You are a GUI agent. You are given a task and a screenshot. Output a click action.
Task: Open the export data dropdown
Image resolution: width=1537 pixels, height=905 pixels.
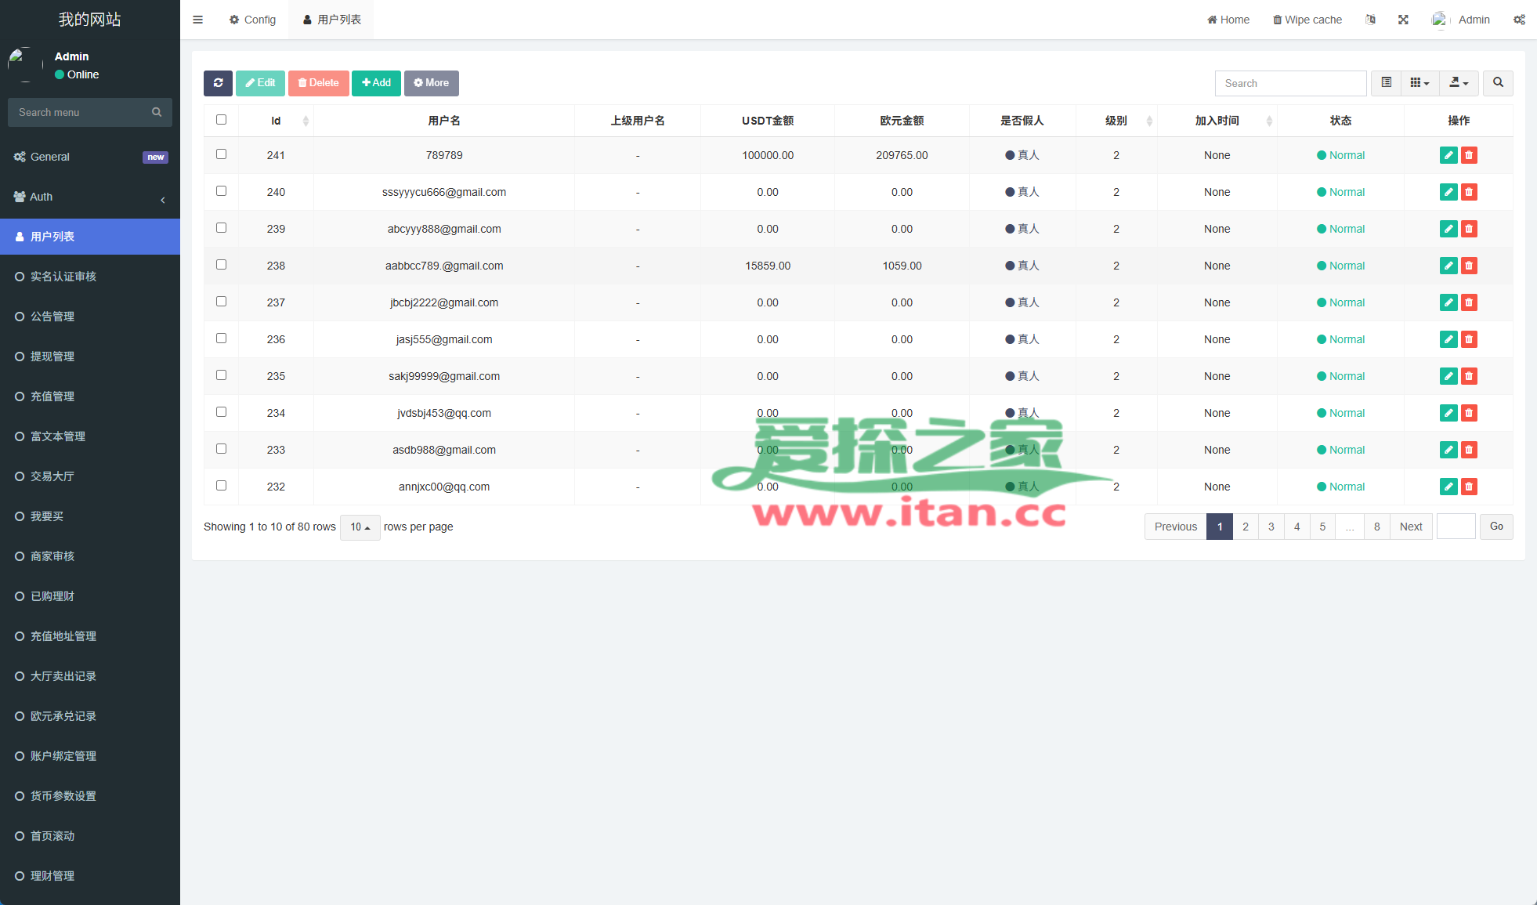(1459, 83)
